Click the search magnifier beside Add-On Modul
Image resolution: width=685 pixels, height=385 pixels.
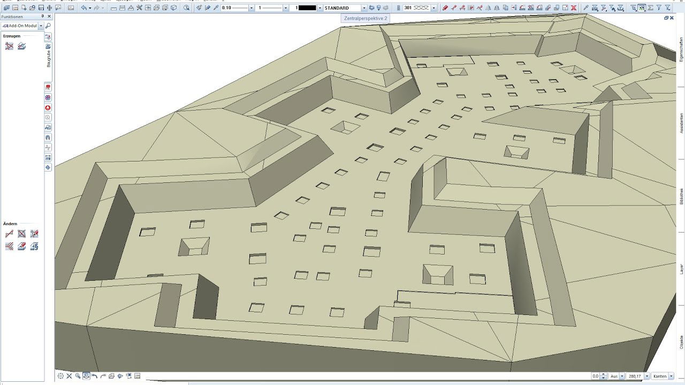48,26
